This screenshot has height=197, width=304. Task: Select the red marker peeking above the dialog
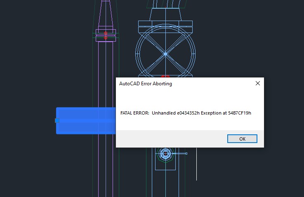pos(165,77)
